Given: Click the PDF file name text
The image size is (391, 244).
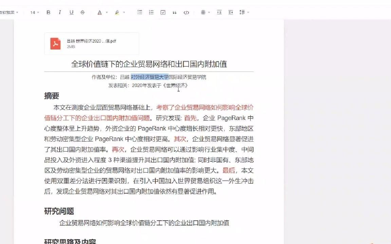Looking at the screenshot, I should coord(91,41).
